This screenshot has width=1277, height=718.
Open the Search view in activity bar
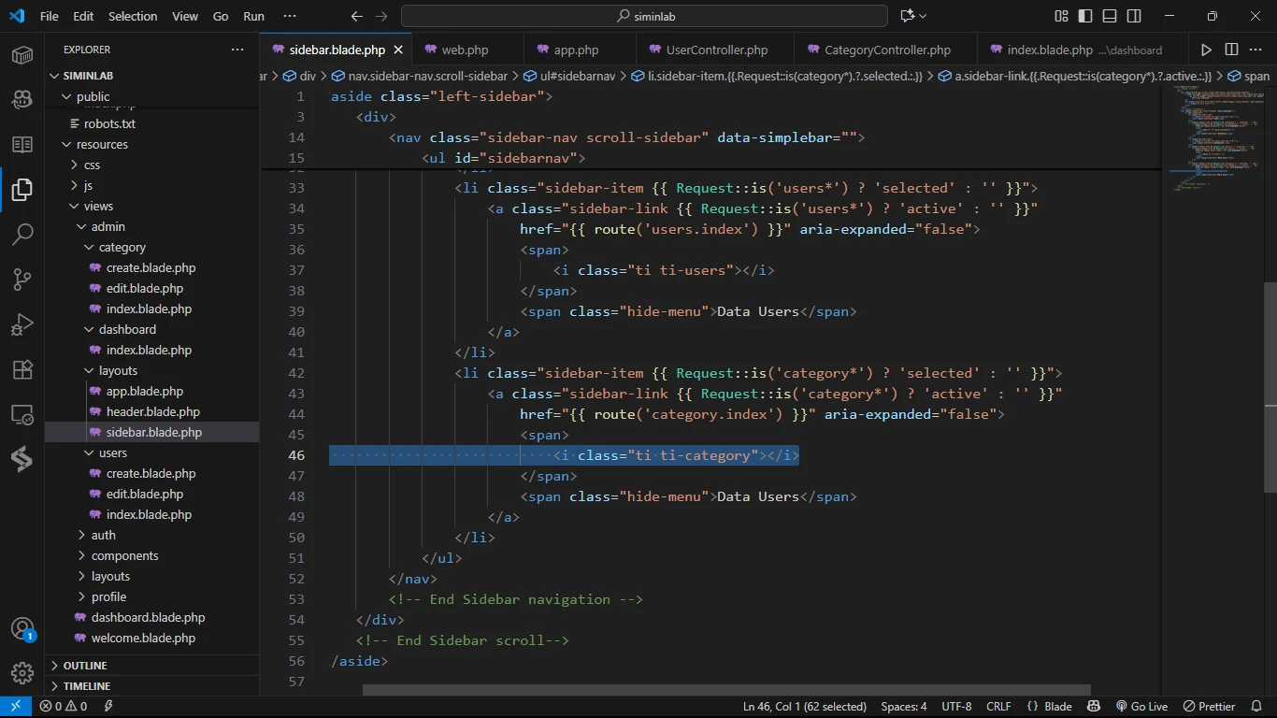pos(22,234)
